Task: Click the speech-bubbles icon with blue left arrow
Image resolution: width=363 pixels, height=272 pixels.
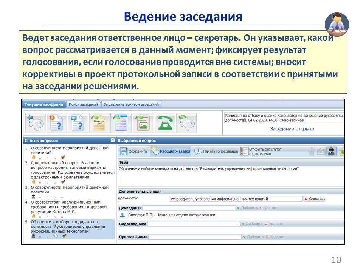Action: [x=35, y=123]
